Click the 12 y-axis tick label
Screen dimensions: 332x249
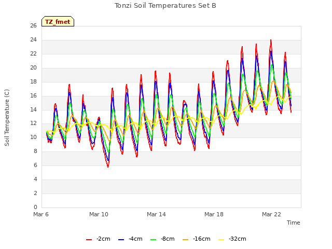click(x=33, y=123)
